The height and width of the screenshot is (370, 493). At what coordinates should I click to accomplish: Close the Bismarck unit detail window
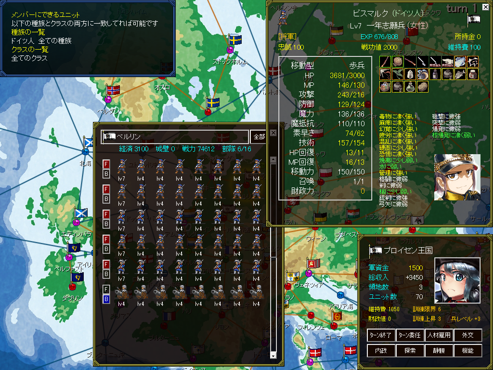[486, 7]
